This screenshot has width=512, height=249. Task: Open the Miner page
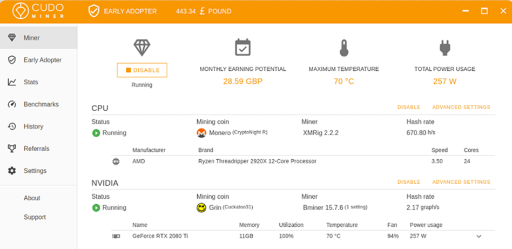[x=38, y=38]
